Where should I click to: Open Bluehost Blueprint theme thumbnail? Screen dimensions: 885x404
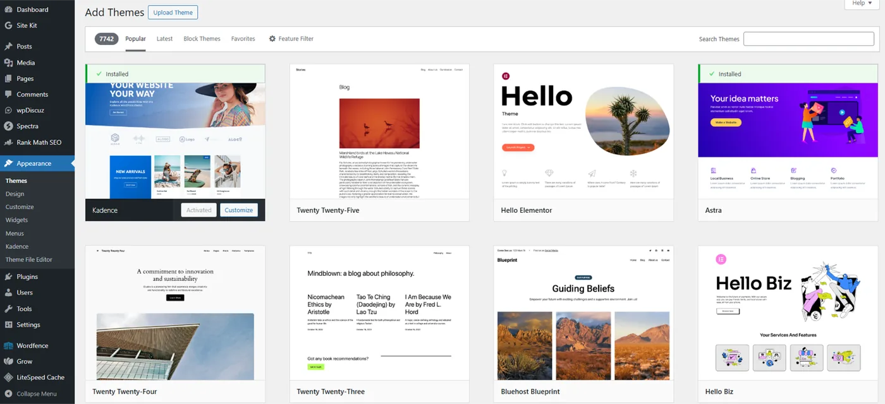point(583,313)
